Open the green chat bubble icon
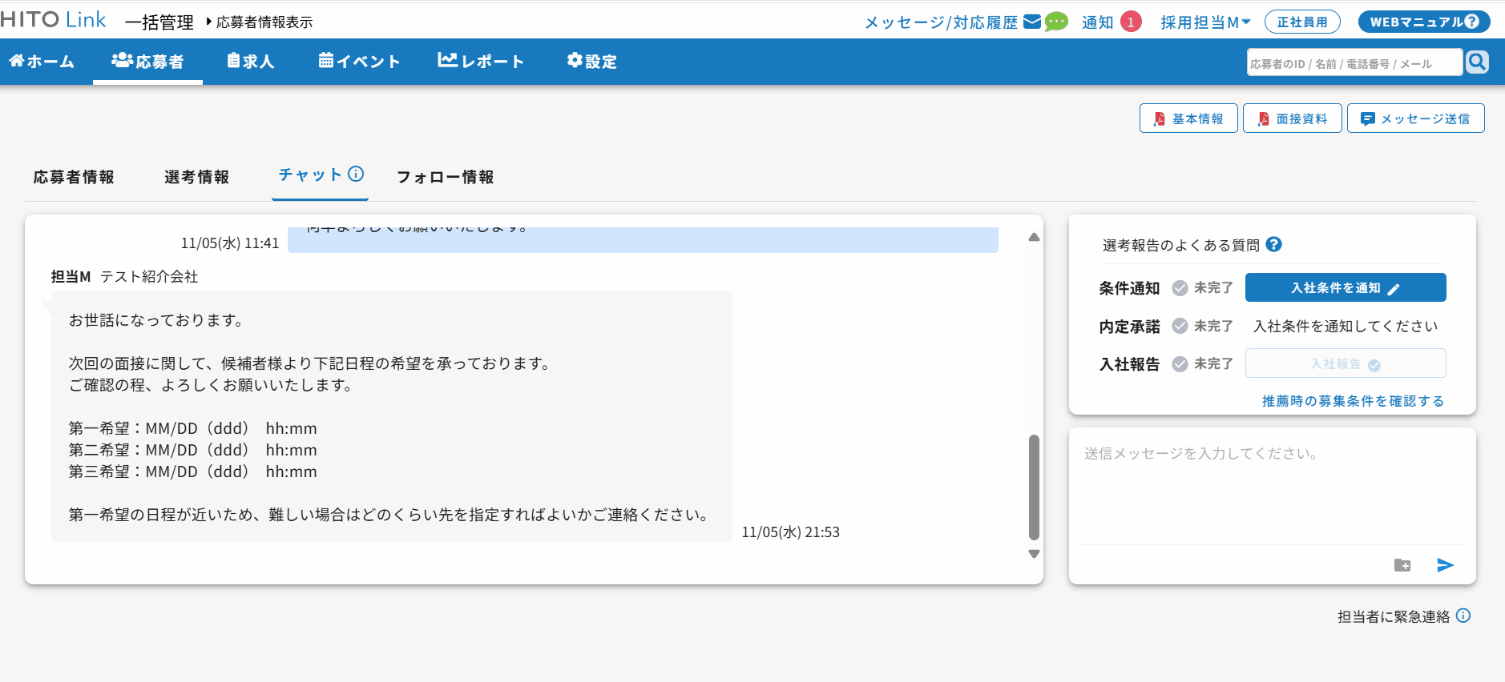Screen dimensions: 1505x682 point(1056,22)
